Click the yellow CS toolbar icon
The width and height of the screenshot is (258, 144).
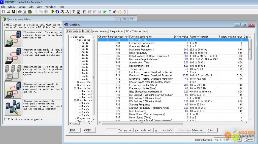[120, 12]
